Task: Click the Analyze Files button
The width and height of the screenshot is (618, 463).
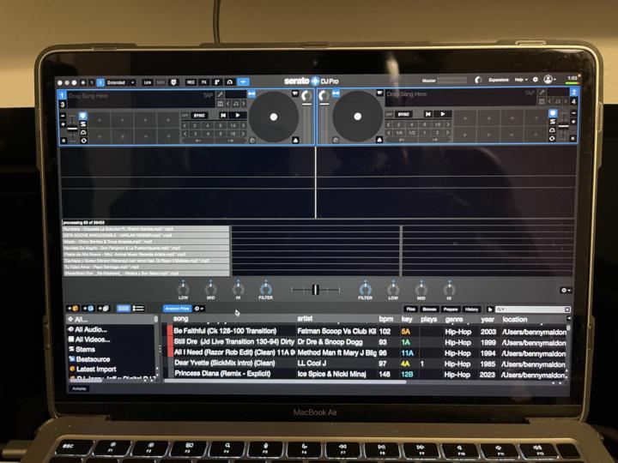Action: [x=178, y=309]
